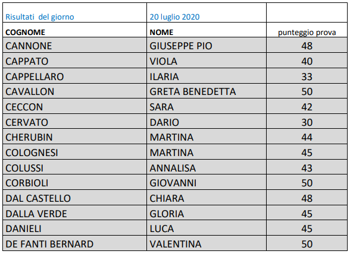Click the COLOGNESI surname cell
The image size is (350, 254).
click(x=75, y=152)
